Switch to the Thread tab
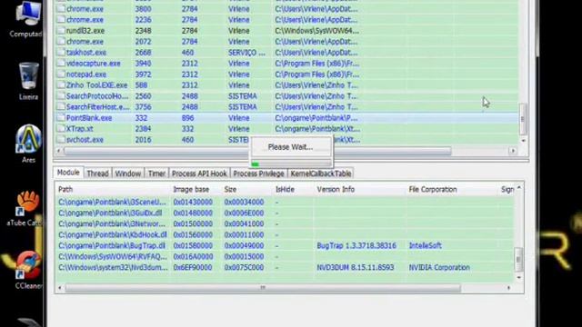Viewport: 582px width, 327px height. [x=97, y=173]
